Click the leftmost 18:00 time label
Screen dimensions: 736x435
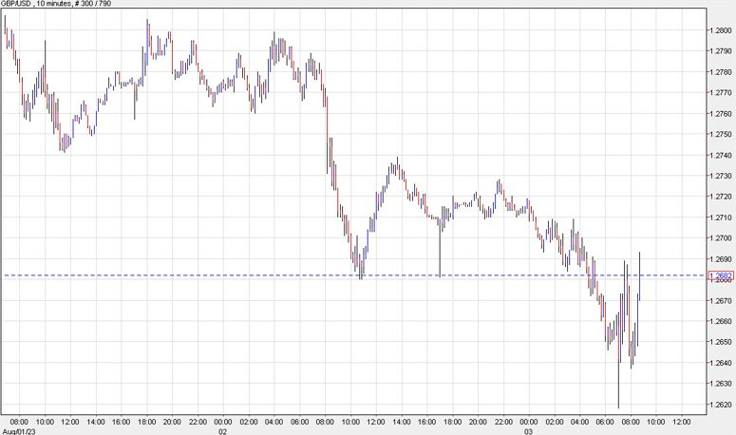146,420
